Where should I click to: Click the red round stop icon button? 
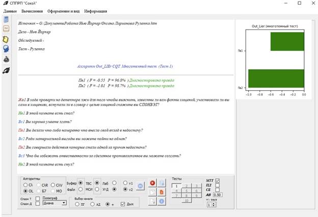[x=152, y=182]
